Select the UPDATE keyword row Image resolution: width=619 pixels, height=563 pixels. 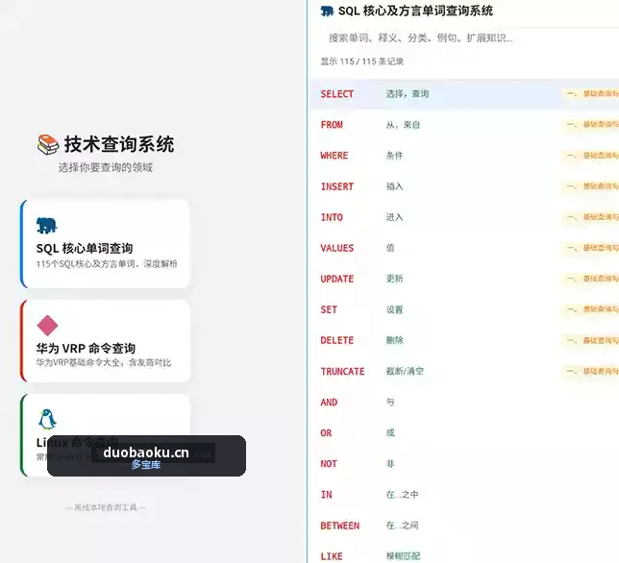pyautogui.click(x=463, y=279)
